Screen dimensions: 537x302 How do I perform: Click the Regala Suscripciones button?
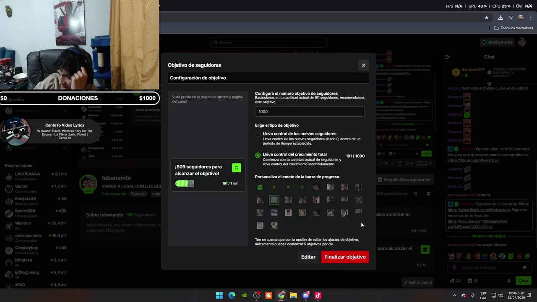click(x=404, y=180)
